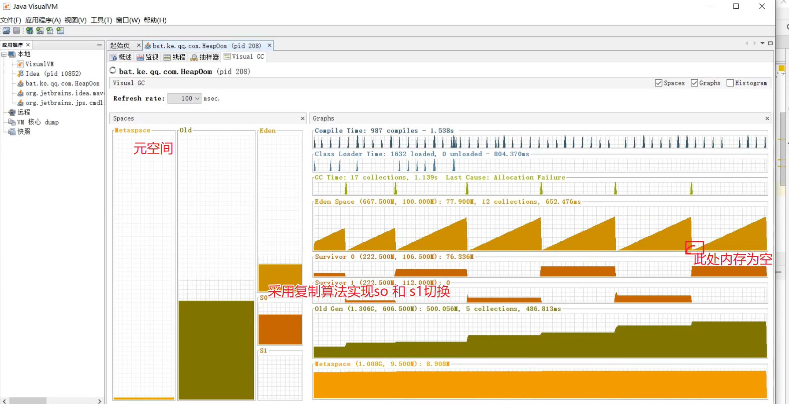Switch to the 起始页 document tab
Screen dimensions: 789x404
click(120, 45)
